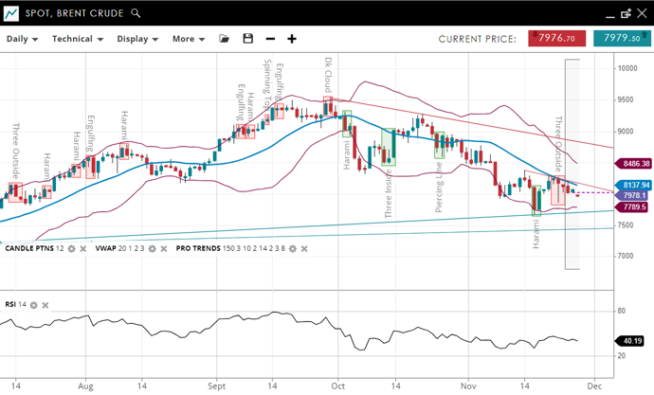Open Pro Trends settings gear
Image resolution: width=654 pixels, height=395 pixels.
point(293,248)
